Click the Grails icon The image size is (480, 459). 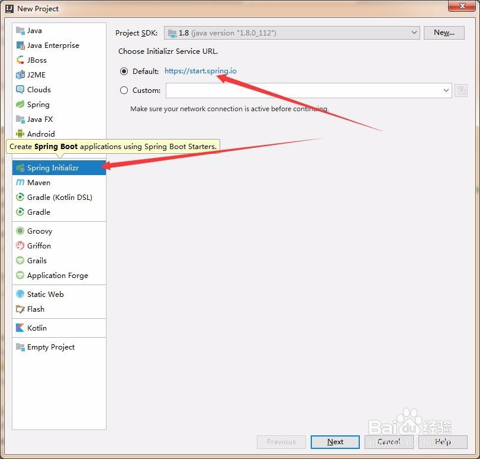tap(20, 260)
